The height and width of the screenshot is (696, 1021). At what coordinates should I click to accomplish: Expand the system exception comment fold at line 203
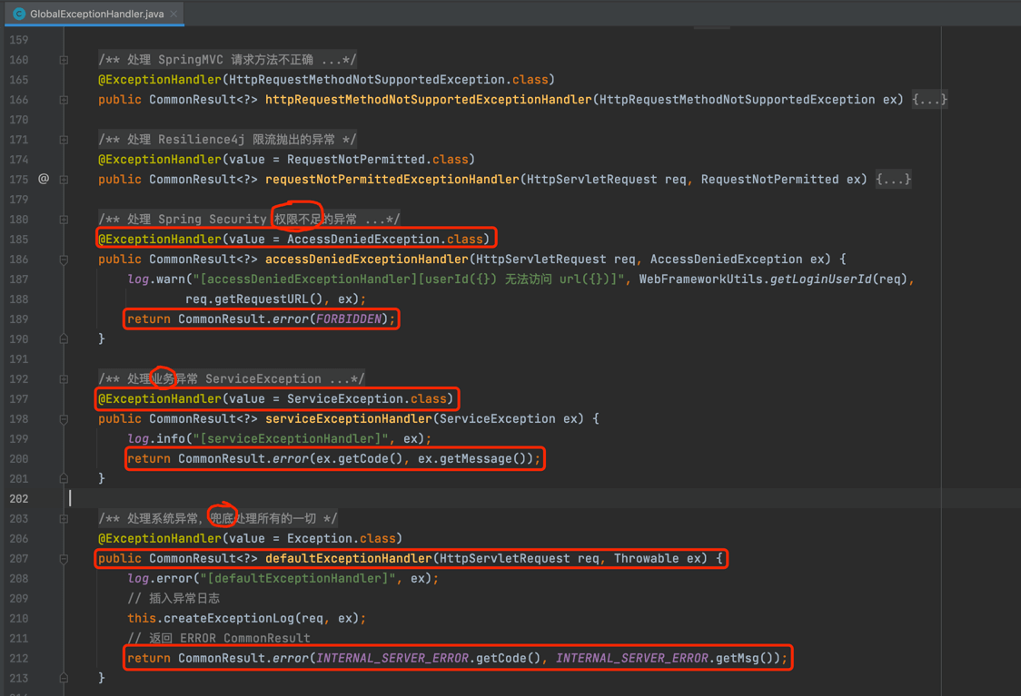pyautogui.click(x=62, y=518)
